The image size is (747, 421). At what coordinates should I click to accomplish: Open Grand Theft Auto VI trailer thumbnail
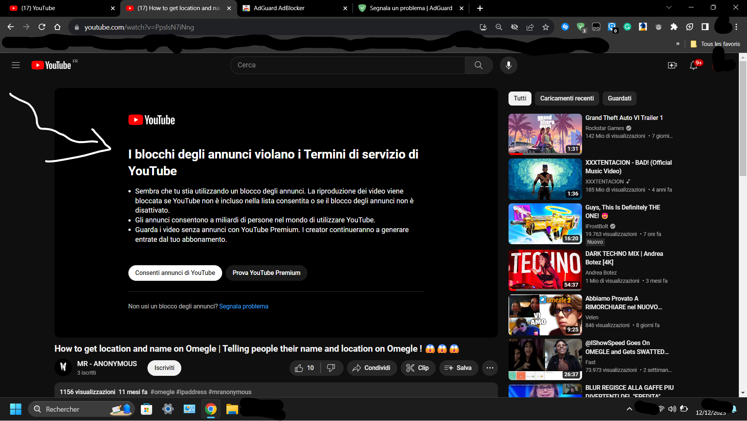click(545, 134)
